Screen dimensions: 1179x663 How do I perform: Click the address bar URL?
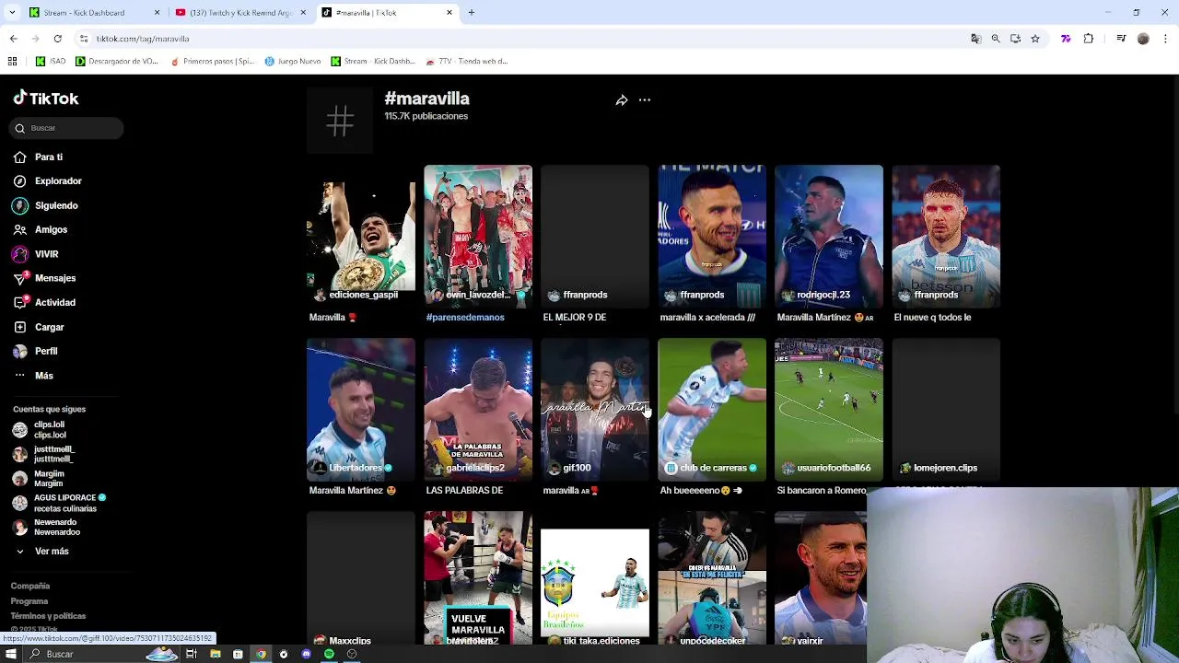pyautogui.click(x=143, y=39)
